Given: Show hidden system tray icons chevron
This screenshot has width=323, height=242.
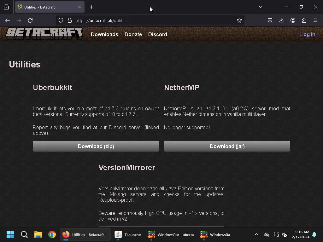Looking at the screenshot, I should click(256, 234).
